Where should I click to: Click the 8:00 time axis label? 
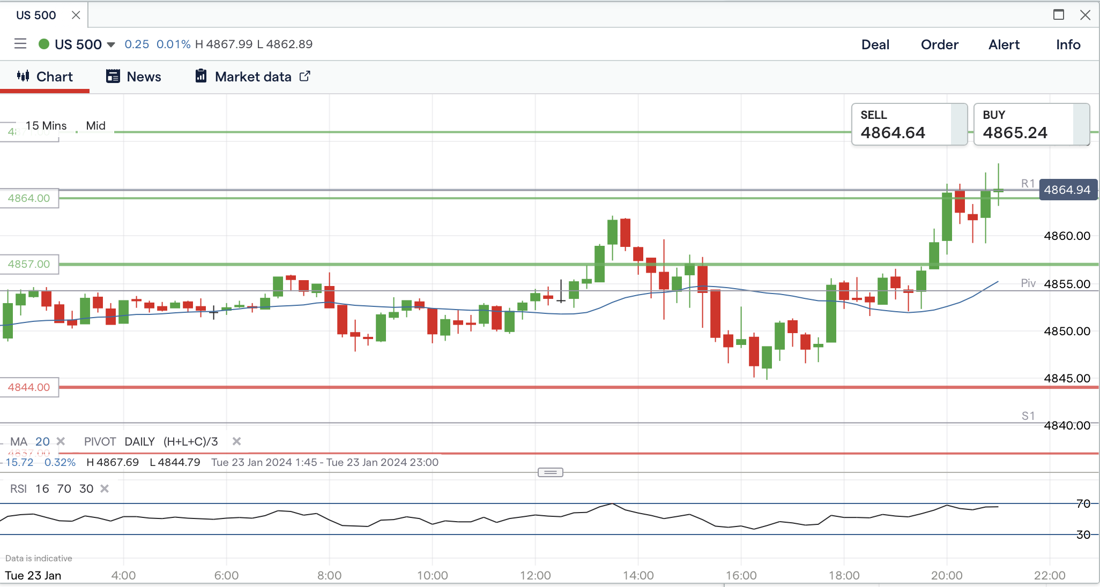[x=330, y=576]
